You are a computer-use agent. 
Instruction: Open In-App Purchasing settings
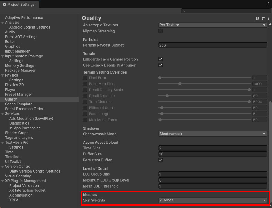25,128
